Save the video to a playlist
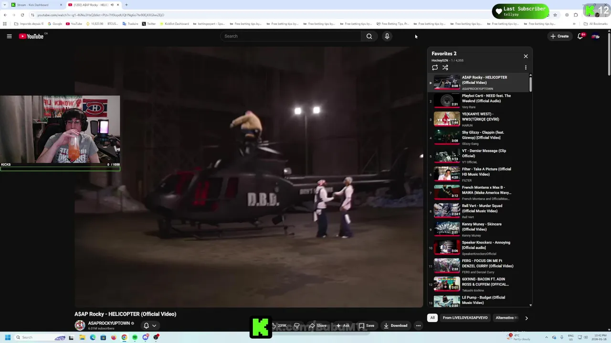The image size is (611, 343). coord(367,325)
